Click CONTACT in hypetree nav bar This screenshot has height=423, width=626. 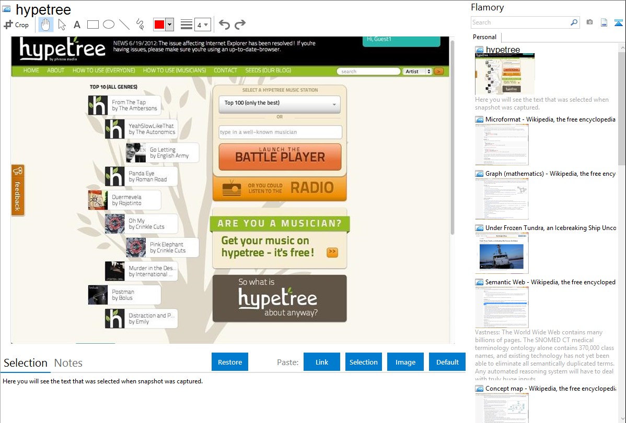pyautogui.click(x=225, y=70)
